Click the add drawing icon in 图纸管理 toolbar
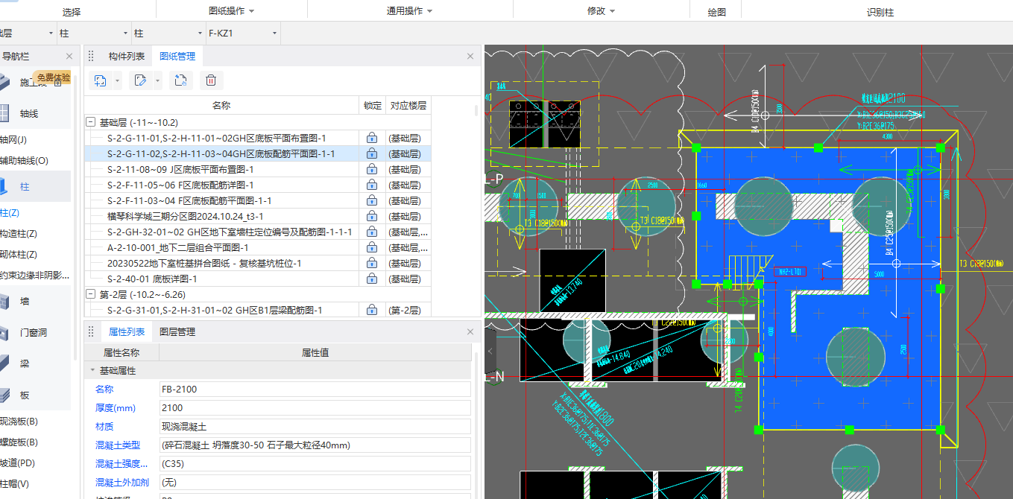1013x499 pixels. (x=101, y=80)
